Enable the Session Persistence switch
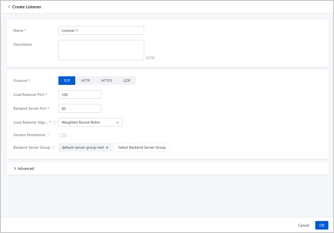 click(63, 135)
